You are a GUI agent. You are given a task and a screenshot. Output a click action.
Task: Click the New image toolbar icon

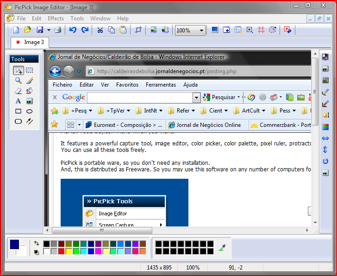(x=16, y=30)
